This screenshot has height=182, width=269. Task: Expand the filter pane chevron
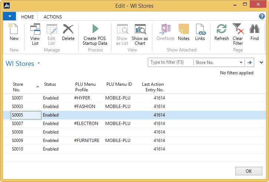pos(262,63)
